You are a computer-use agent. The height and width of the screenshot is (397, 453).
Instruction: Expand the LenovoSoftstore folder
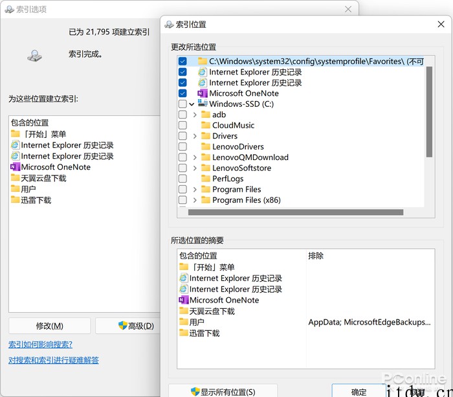195,168
